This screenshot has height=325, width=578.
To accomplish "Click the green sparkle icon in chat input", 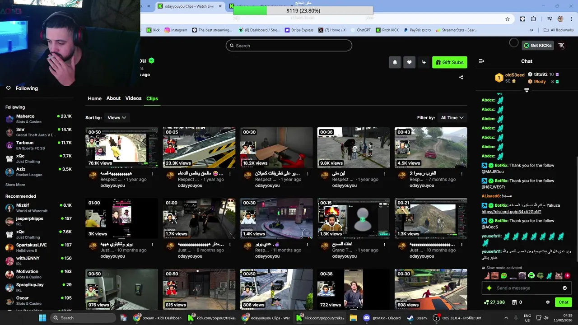I will click(x=489, y=288).
